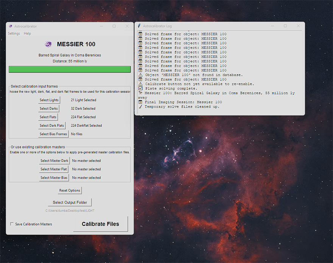The width and height of the screenshot is (333, 263).
Task: Click the Reset Options button
Action: coord(70,190)
